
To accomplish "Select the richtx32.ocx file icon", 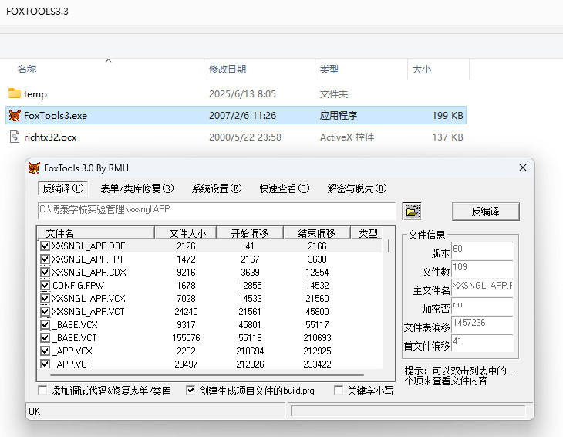I will pos(14,137).
